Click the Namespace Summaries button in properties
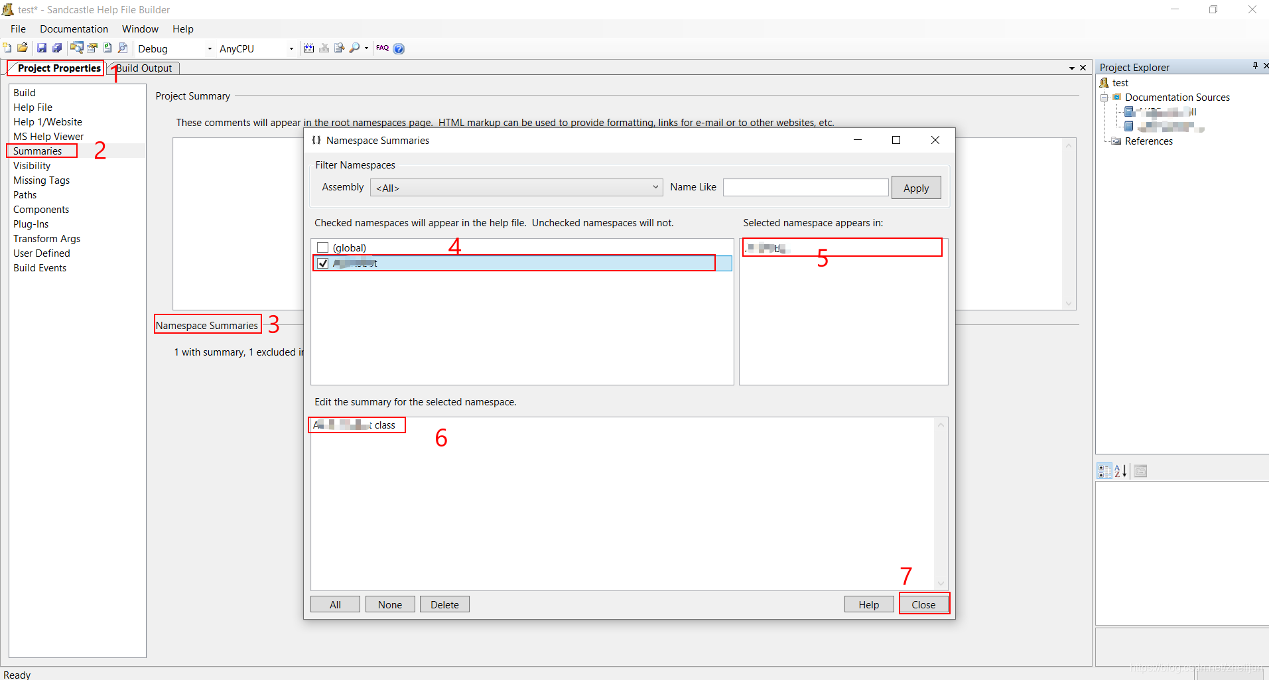The width and height of the screenshot is (1269, 680). 207,325
